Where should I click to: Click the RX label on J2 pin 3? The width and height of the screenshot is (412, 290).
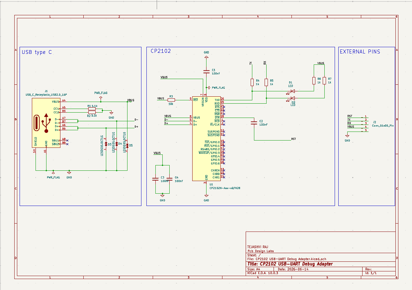(349, 123)
